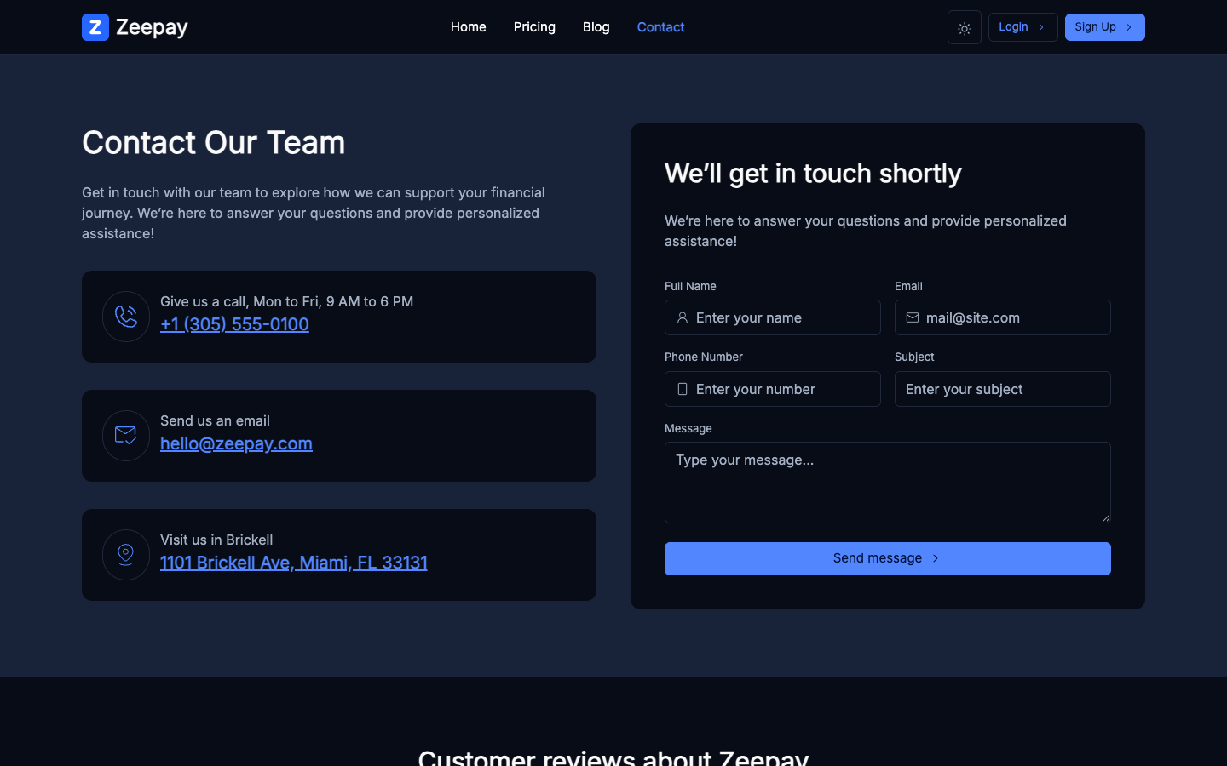Click the phone call icon
Viewport: 1227px width, 766px height.
[126, 317]
